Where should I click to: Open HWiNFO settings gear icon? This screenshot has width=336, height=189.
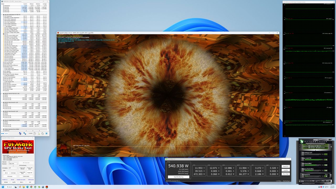(43, 133)
